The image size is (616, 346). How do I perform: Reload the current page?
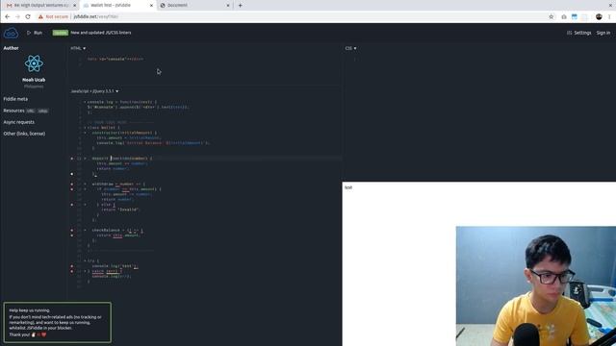coord(28,17)
